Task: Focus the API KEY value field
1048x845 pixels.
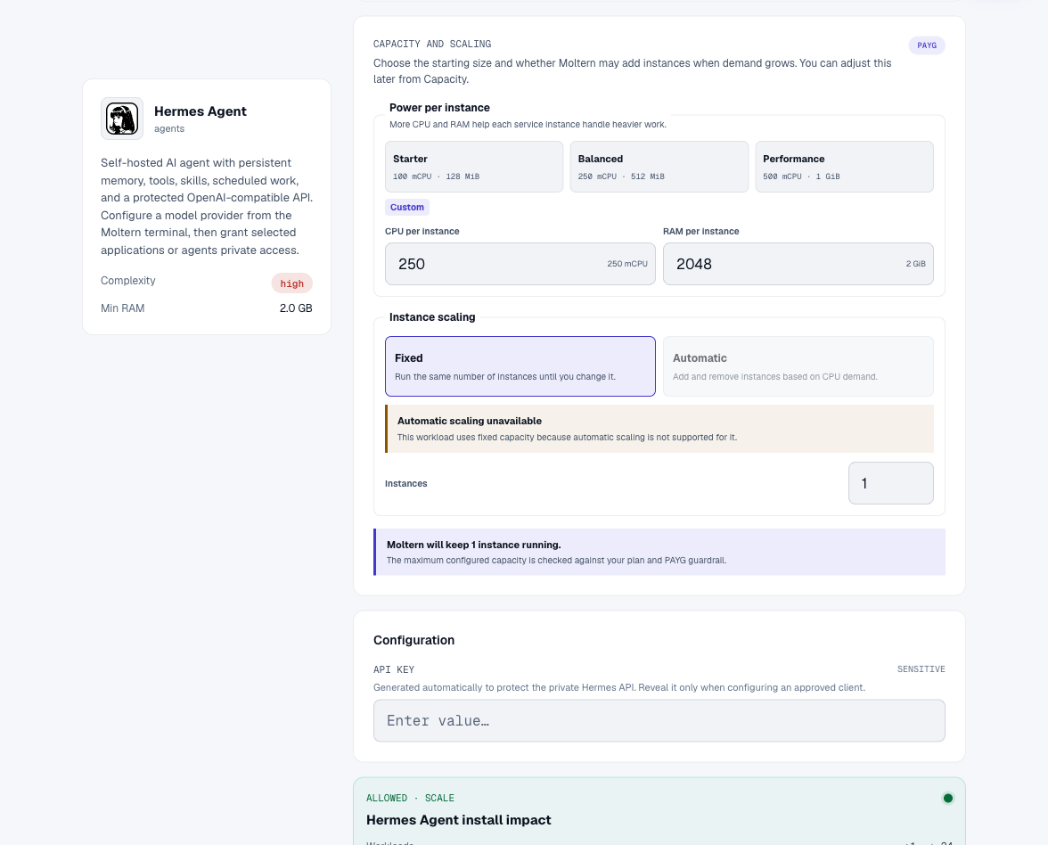Action: tap(659, 720)
